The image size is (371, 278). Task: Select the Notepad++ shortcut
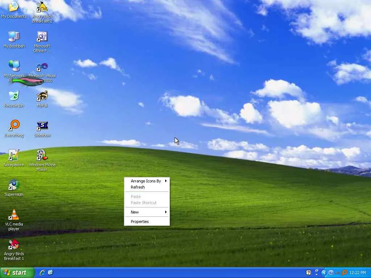14,158
